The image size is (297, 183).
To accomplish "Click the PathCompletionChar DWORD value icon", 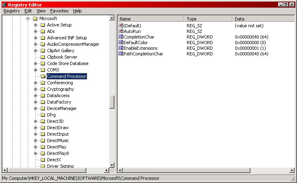I will (121, 54).
